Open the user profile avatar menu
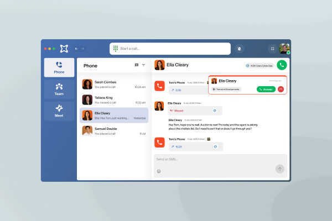 (x=284, y=49)
